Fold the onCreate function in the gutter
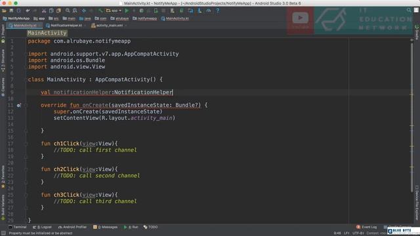The width and height of the screenshot is (420, 236). [x=26, y=106]
